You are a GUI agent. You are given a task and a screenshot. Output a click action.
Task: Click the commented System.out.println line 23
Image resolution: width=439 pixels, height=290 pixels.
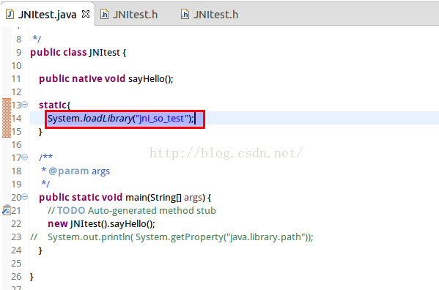click(x=171, y=237)
